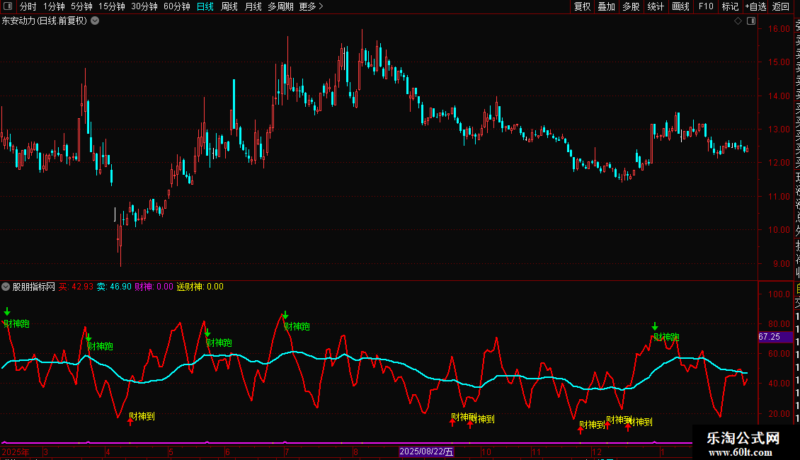Expand the 更多 periods menu
800x460 pixels.
[x=311, y=6]
